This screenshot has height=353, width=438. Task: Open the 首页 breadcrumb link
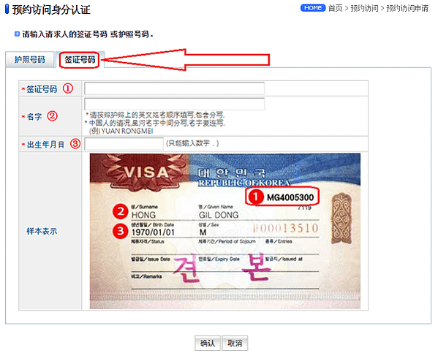point(335,8)
